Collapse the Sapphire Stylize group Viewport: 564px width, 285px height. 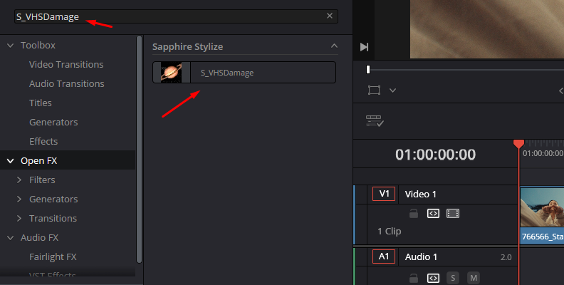[x=334, y=46]
